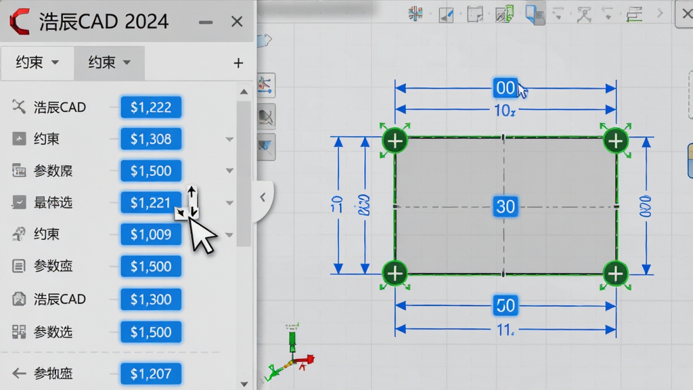Image resolution: width=693 pixels, height=390 pixels.
Task: Click the $1,500 value beside 参数屪
Action: [x=151, y=171]
